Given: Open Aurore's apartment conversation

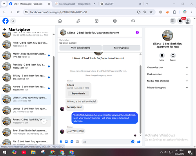Looking at the screenshot, I should [x=26, y=88].
